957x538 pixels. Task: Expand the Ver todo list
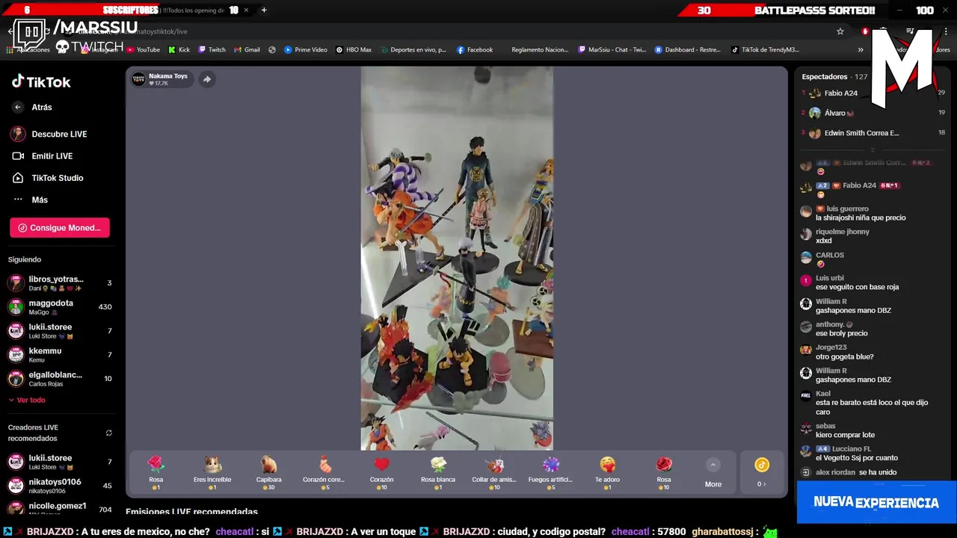(27, 400)
